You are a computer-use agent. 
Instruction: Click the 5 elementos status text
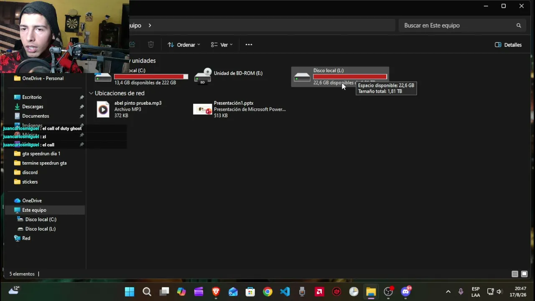tap(22, 274)
